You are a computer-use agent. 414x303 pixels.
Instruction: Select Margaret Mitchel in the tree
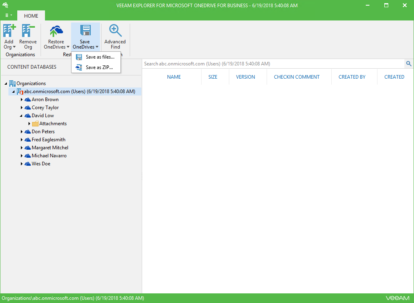[x=50, y=148]
